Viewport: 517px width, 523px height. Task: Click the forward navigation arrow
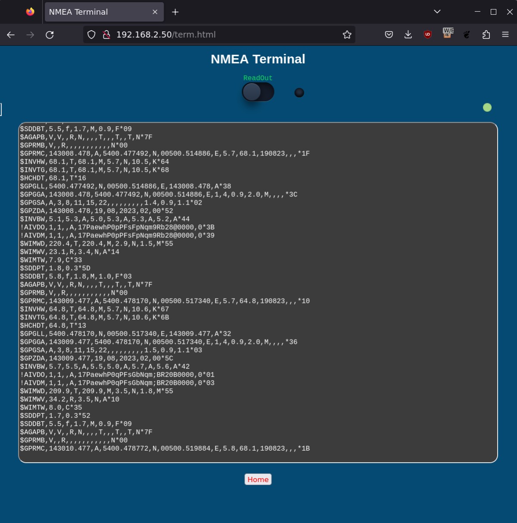[30, 35]
